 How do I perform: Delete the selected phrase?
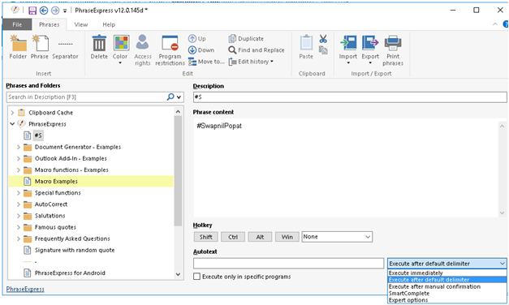tap(99, 47)
